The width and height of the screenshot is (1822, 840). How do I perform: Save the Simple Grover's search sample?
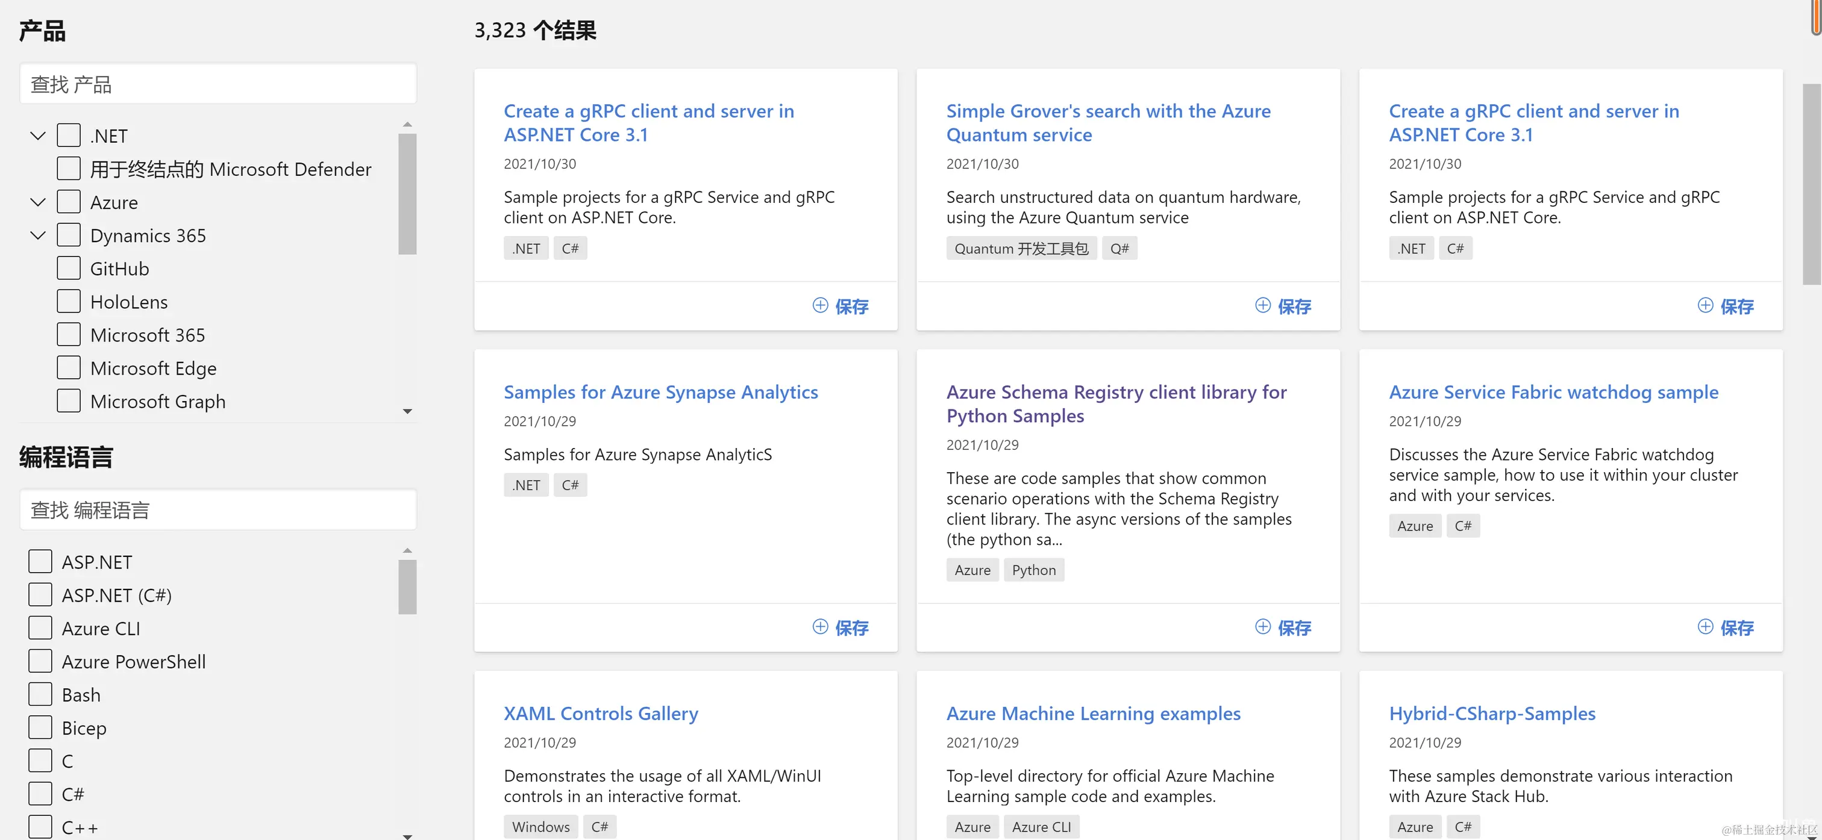[x=1283, y=306]
